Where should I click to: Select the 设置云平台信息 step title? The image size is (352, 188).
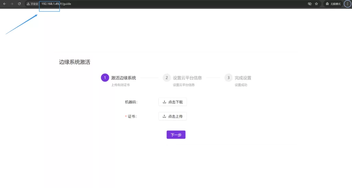pos(187,78)
